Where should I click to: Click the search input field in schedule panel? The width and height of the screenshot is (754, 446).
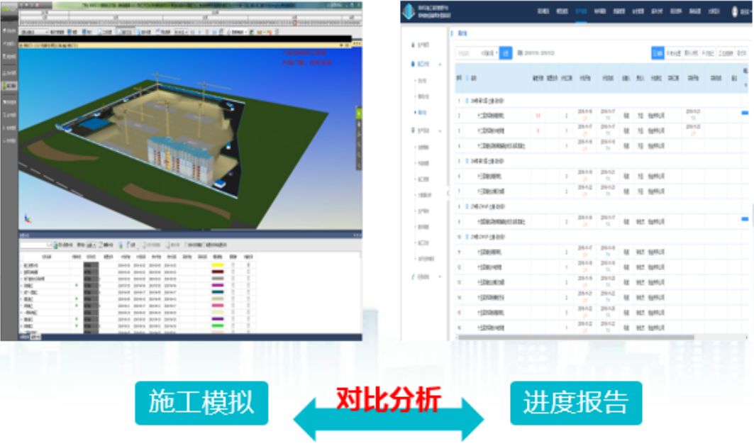point(34,245)
